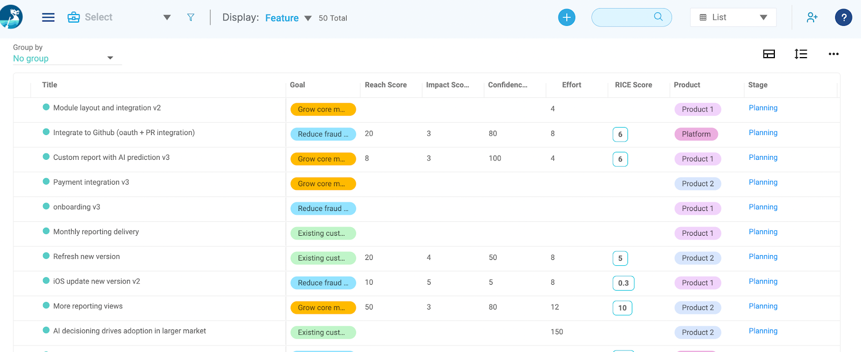Open the hamburger navigation menu
The image size is (861, 352).
pos(48,17)
